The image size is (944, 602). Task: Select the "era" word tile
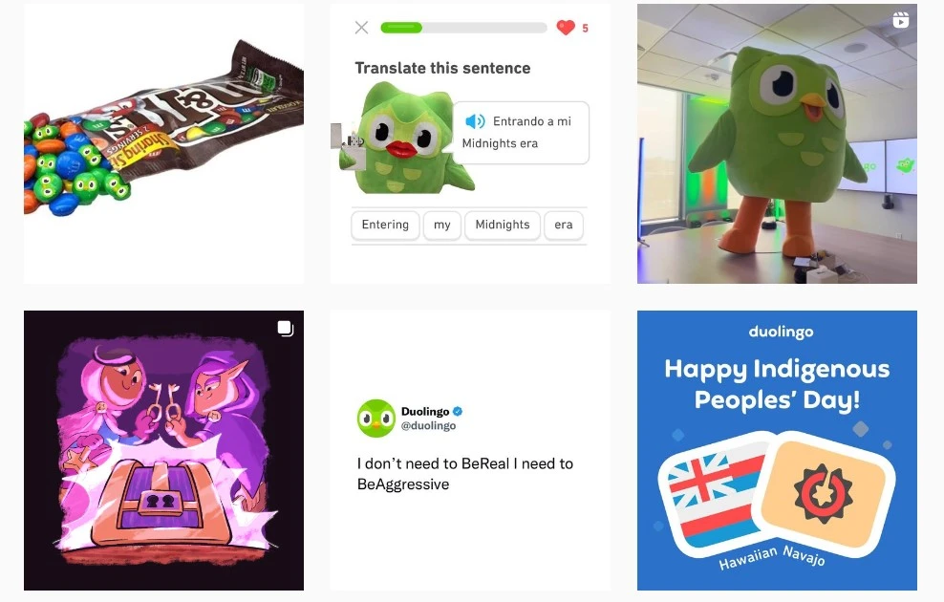pos(564,225)
